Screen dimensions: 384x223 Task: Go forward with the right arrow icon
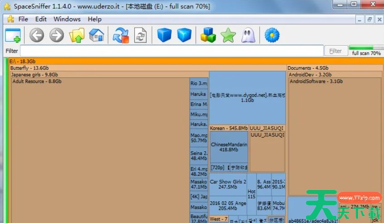pos(57,35)
